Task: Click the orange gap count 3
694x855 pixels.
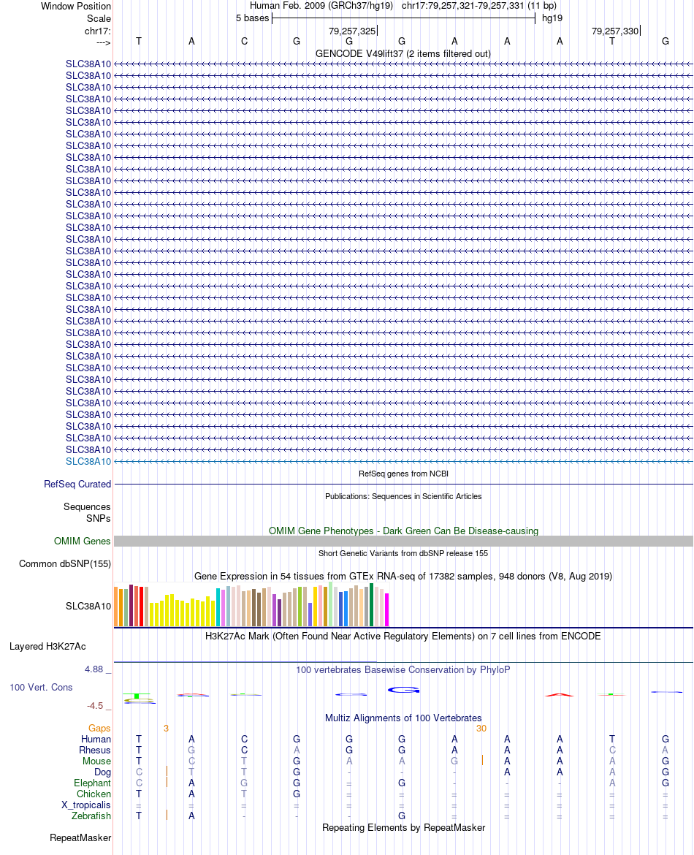Action: (x=167, y=728)
